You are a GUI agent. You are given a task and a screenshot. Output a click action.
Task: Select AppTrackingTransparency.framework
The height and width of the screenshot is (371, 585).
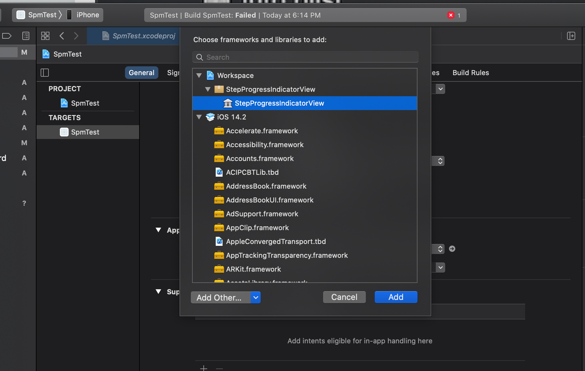[305, 255]
